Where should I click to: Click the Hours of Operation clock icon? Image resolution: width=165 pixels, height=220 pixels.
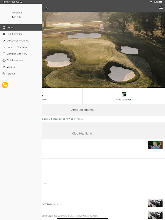click(4, 47)
